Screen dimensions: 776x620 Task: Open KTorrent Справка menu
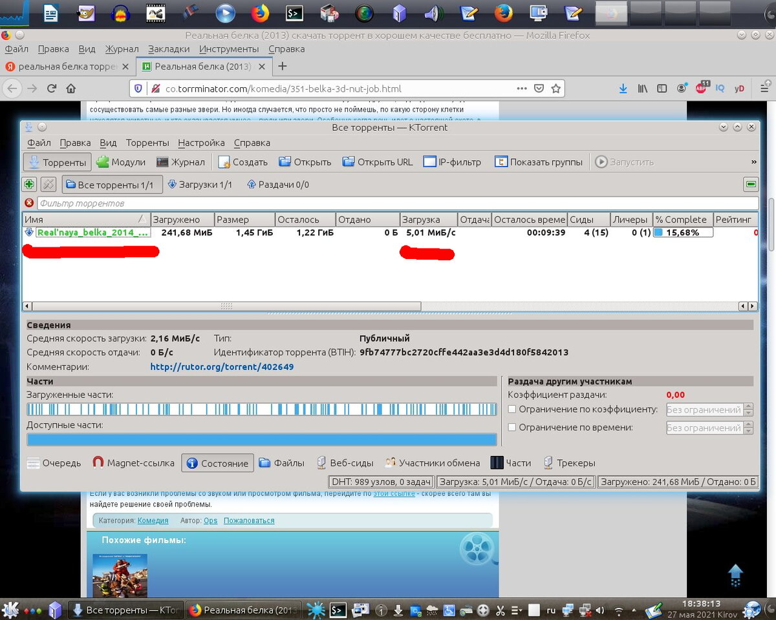(x=252, y=143)
